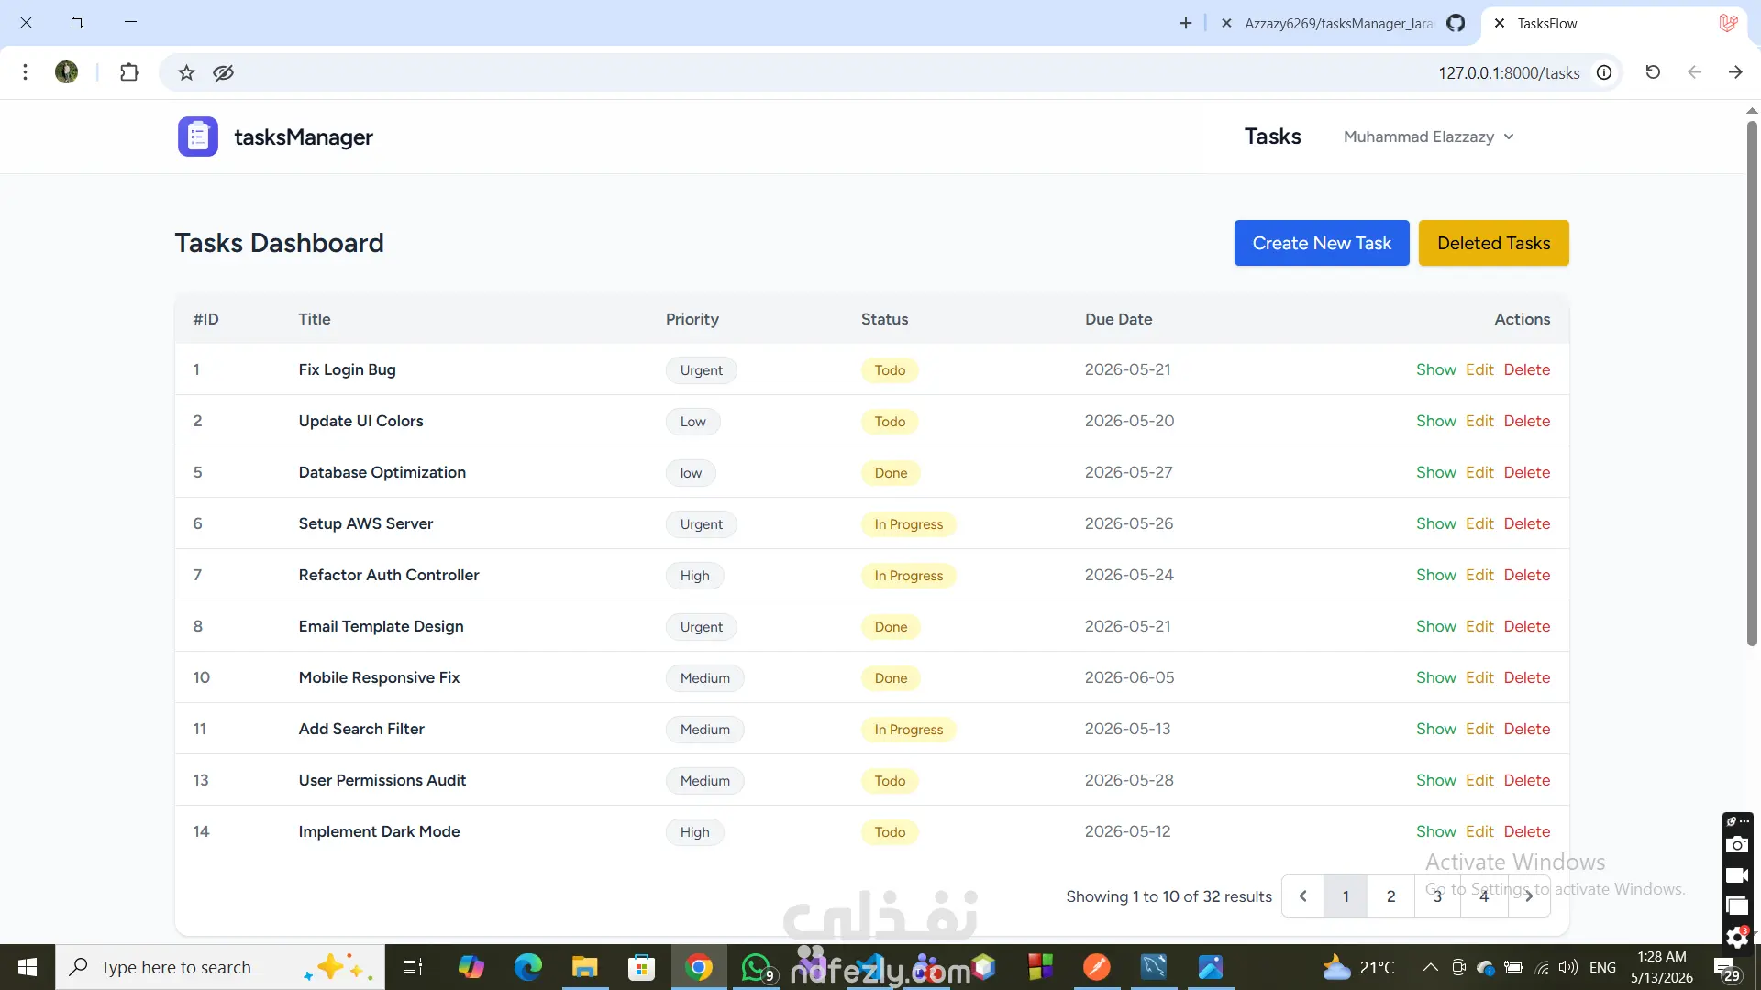Click the page vertical scrollbar thumb

pos(1752,383)
